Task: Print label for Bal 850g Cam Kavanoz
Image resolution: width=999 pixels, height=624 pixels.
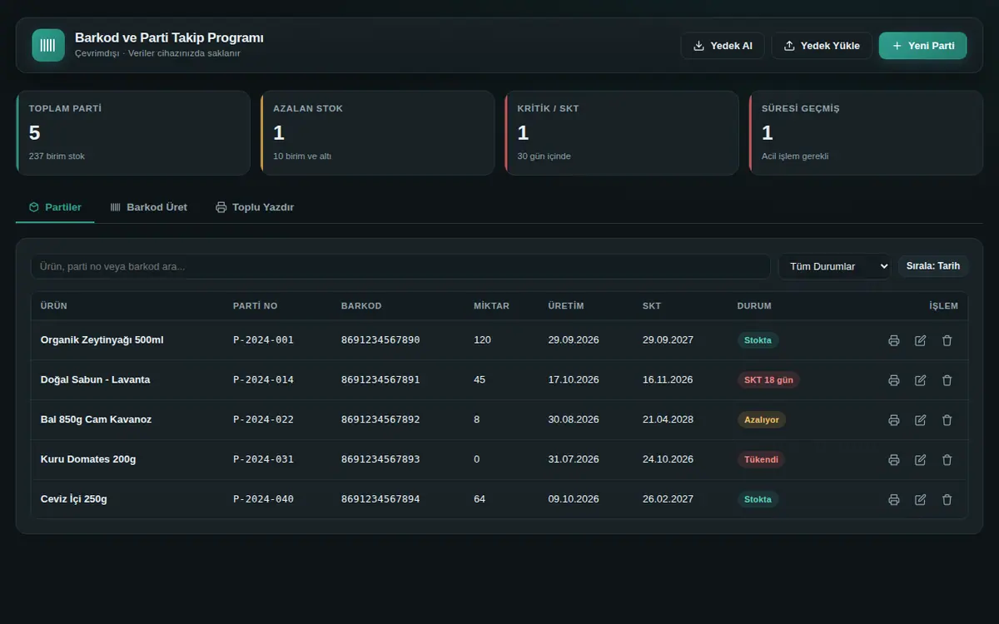Action: (893, 420)
